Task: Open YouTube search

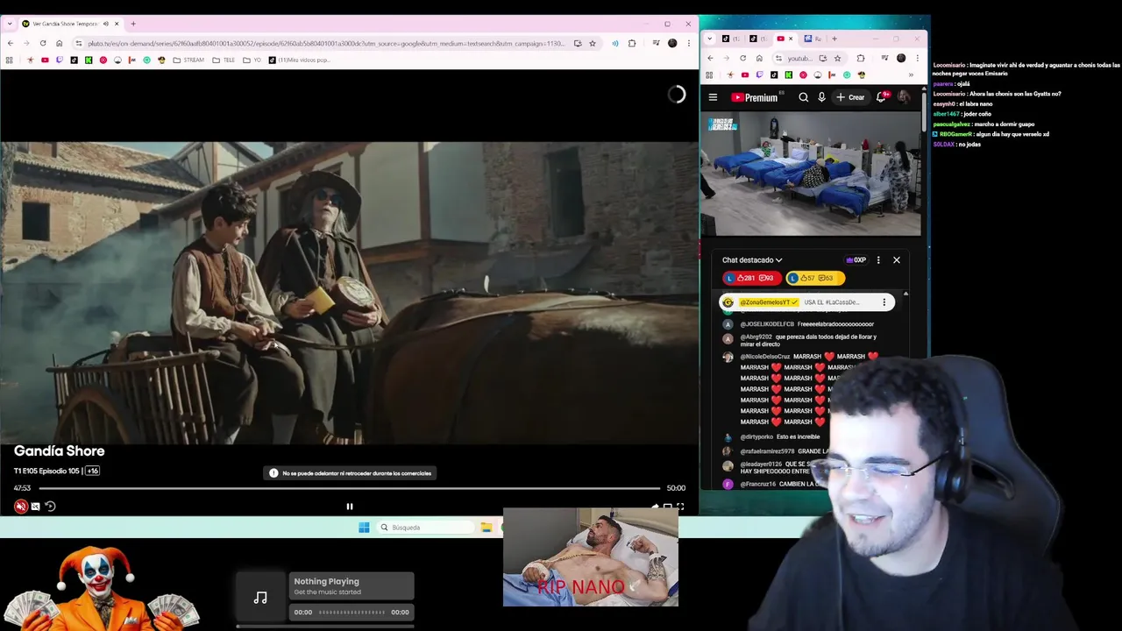Action: 804,97
